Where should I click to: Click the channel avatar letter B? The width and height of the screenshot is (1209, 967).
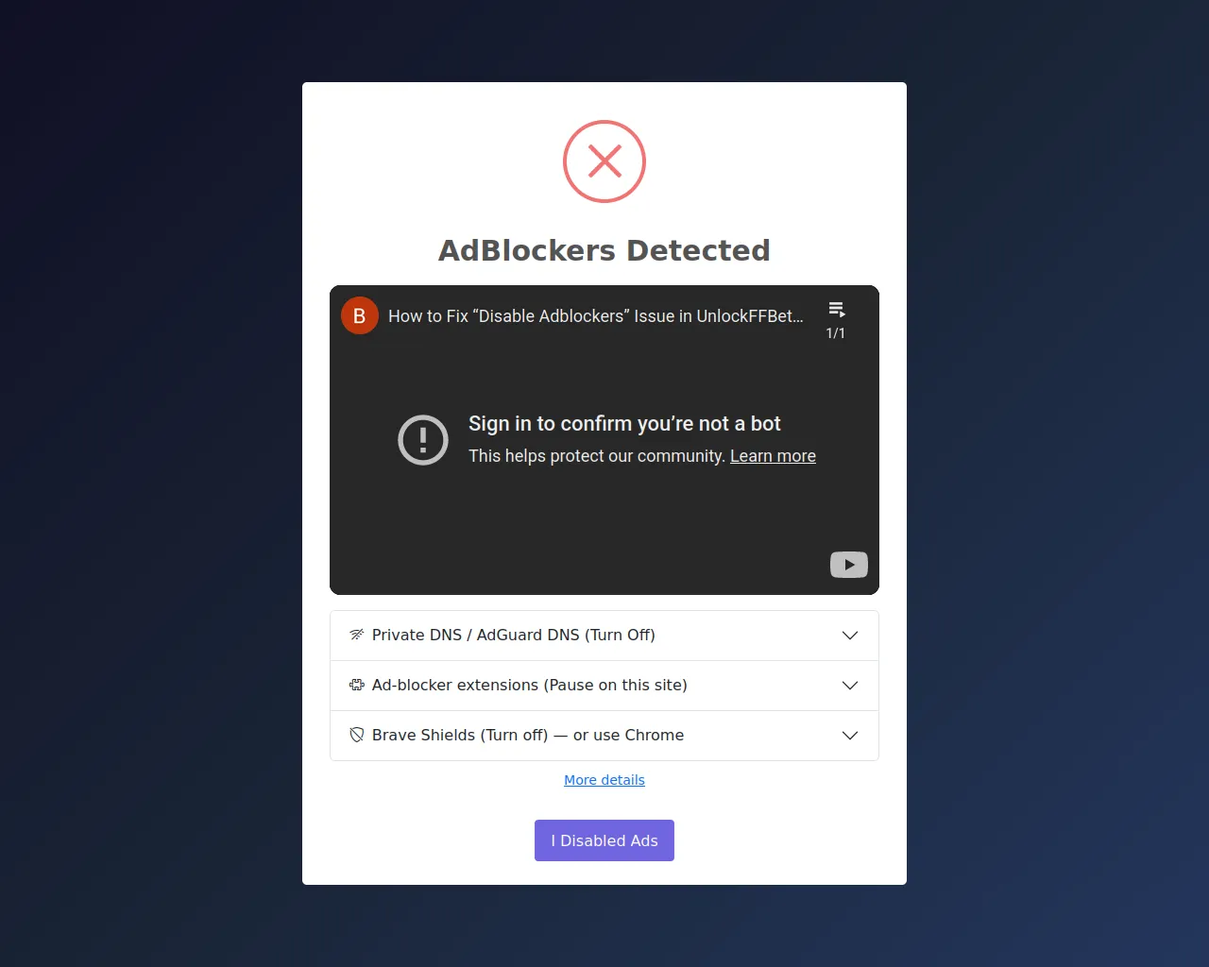360,316
